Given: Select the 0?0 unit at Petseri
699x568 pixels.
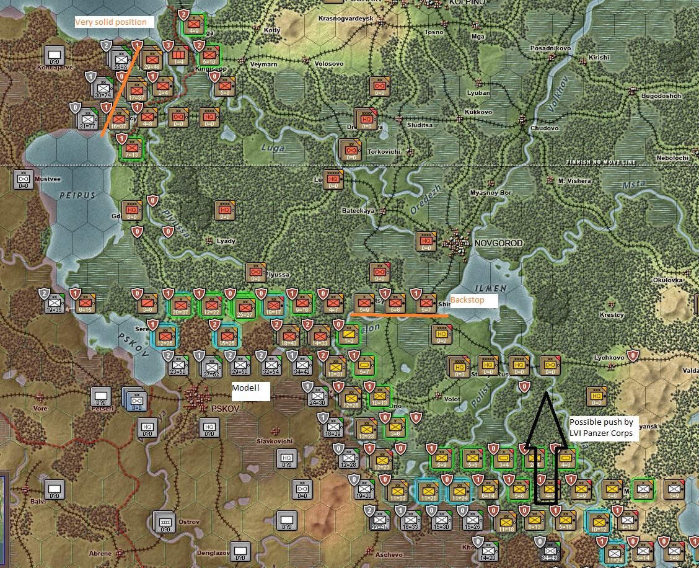Looking at the screenshot, I should click(101, 396).
